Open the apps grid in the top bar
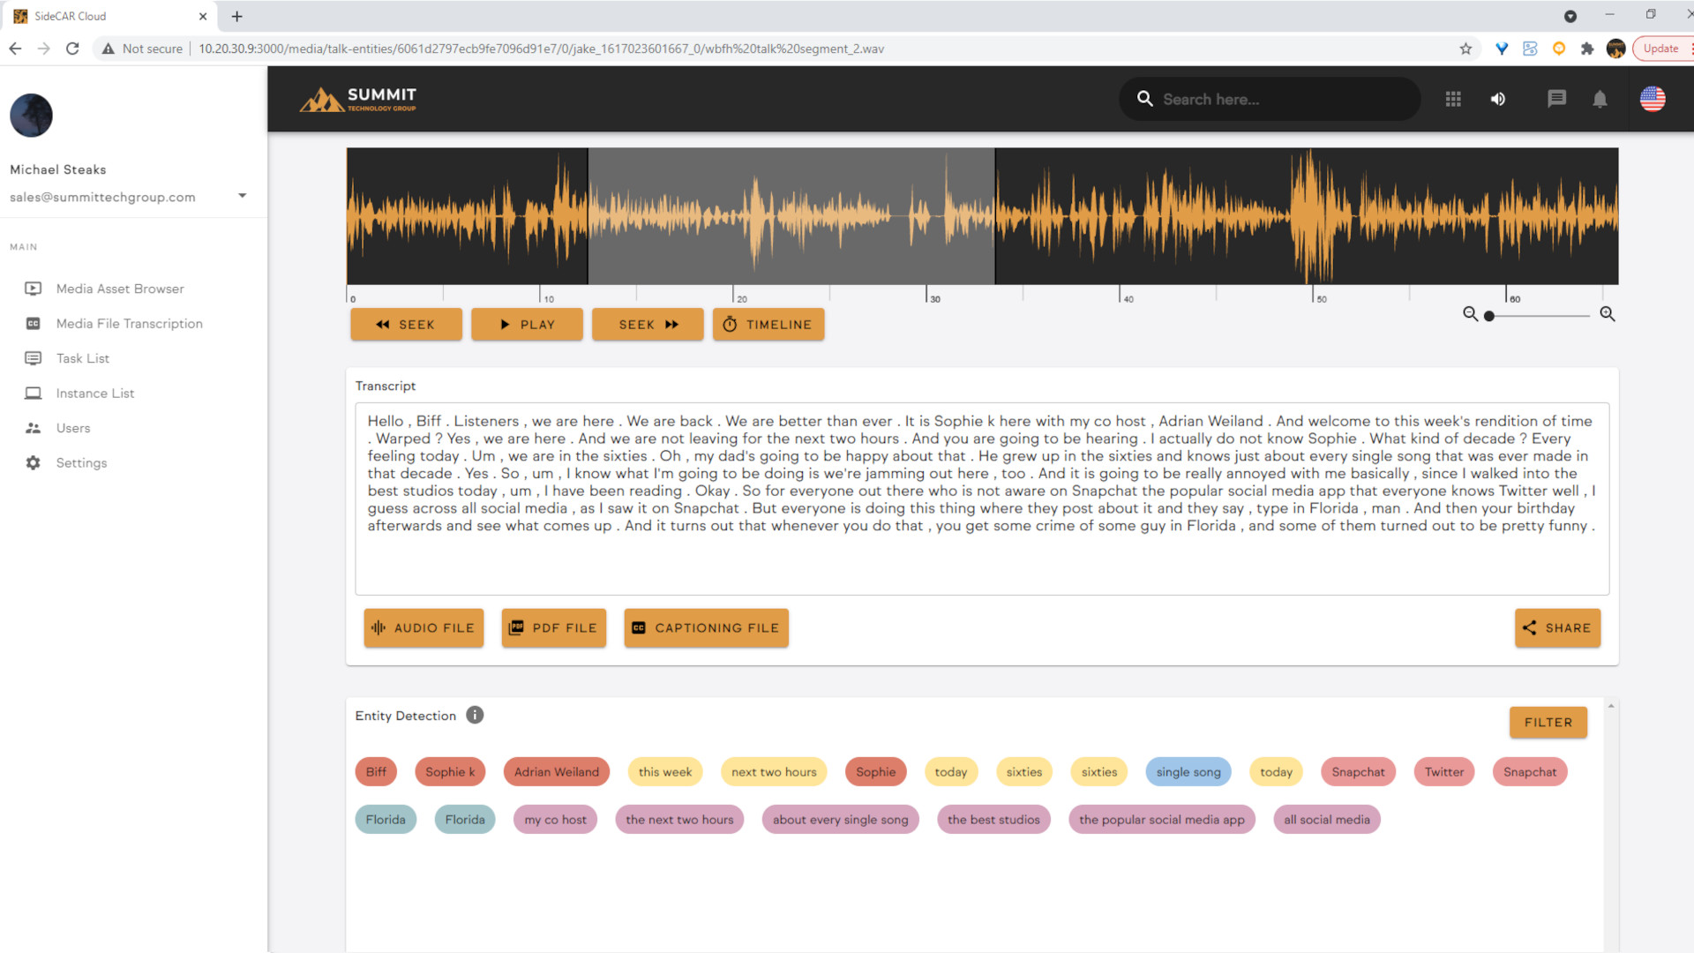This screenshot has width=1694, height=953. point(1453,99)
